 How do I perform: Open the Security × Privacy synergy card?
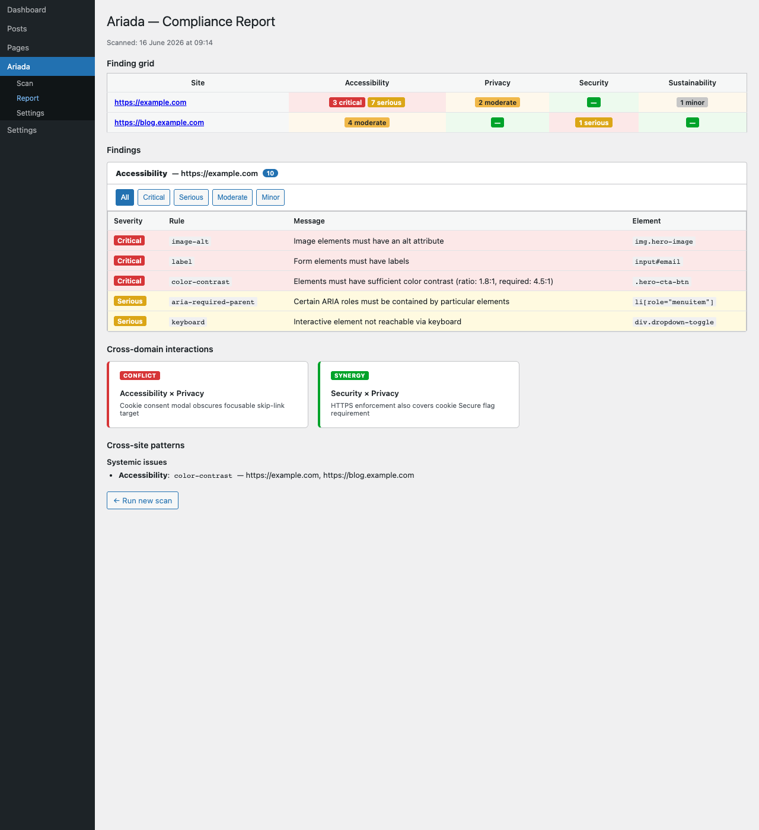point(419,394)
